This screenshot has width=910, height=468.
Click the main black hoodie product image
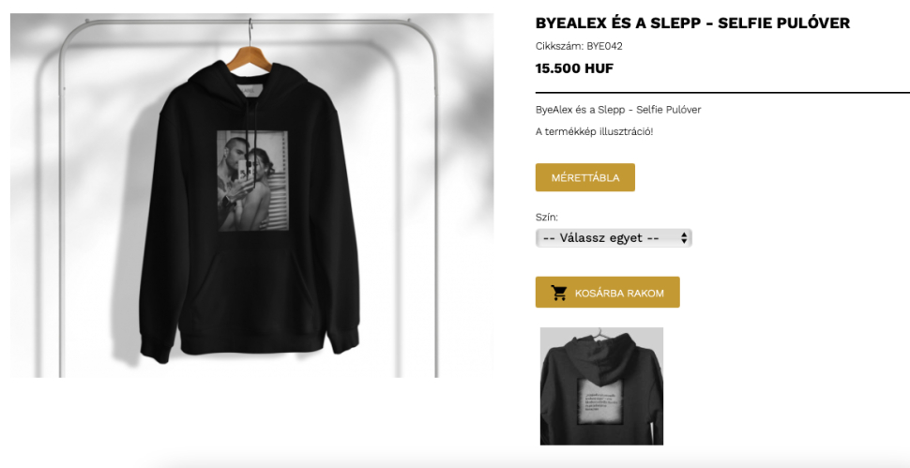[x=251, y=195]
